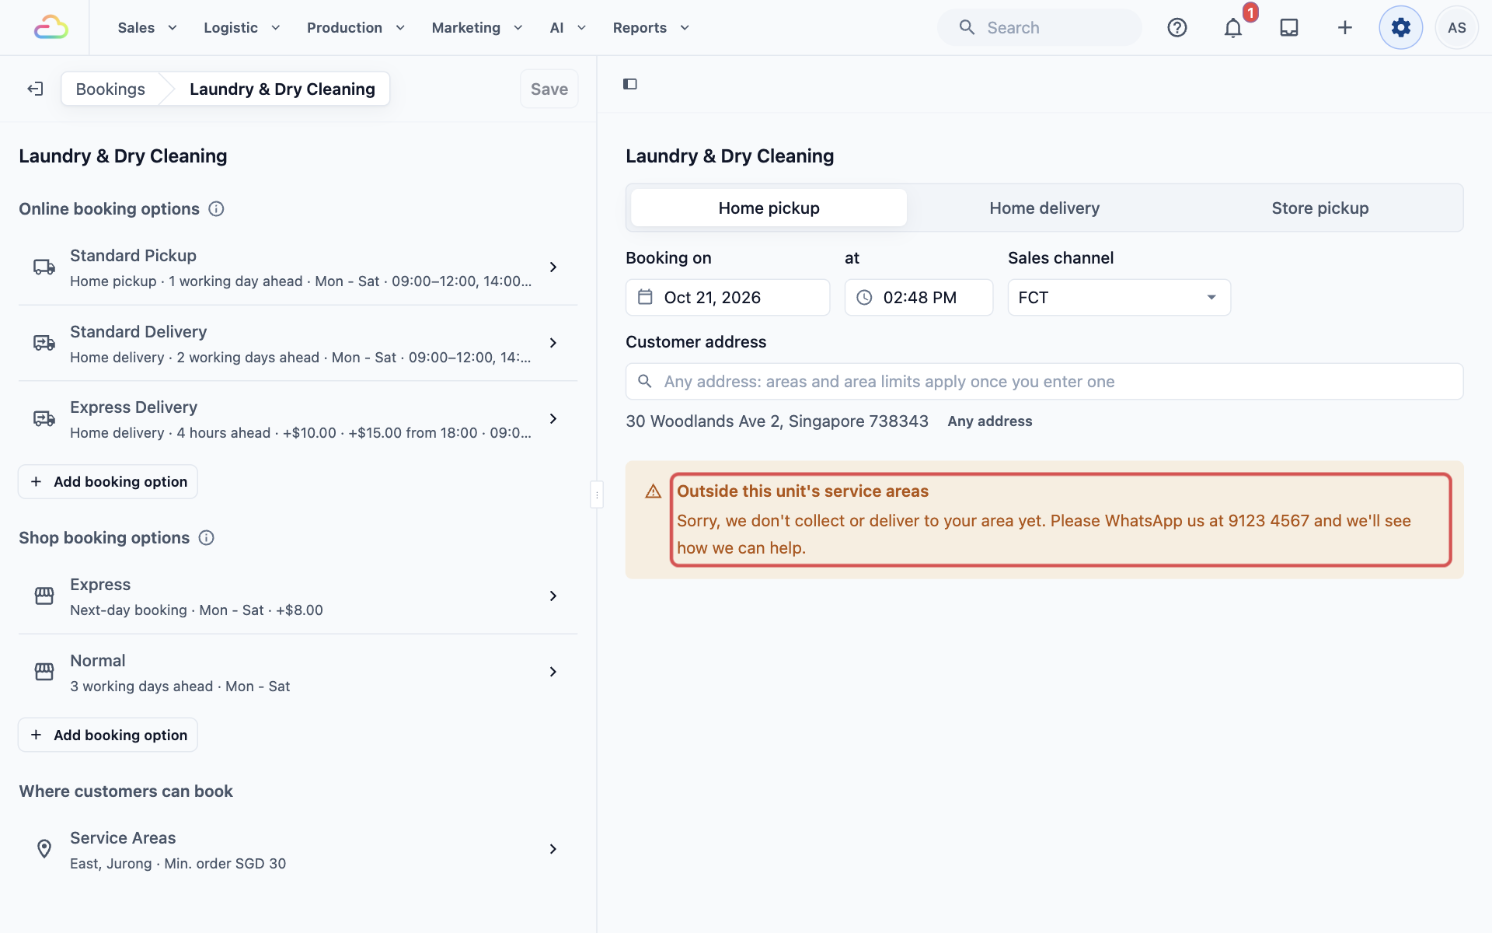This screenshot has height=933, width=1492.
Task: Switch to the Home delivery tab
Action: tap(1044, 208)
